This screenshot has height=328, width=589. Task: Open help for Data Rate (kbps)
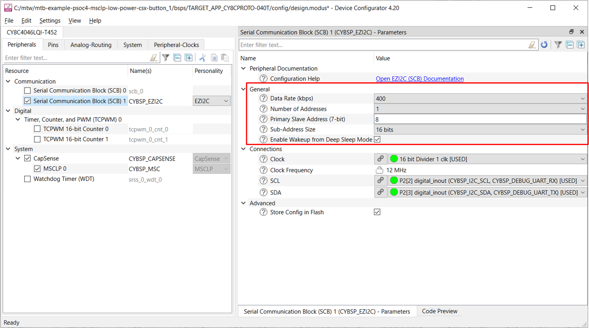pos(263,98)
